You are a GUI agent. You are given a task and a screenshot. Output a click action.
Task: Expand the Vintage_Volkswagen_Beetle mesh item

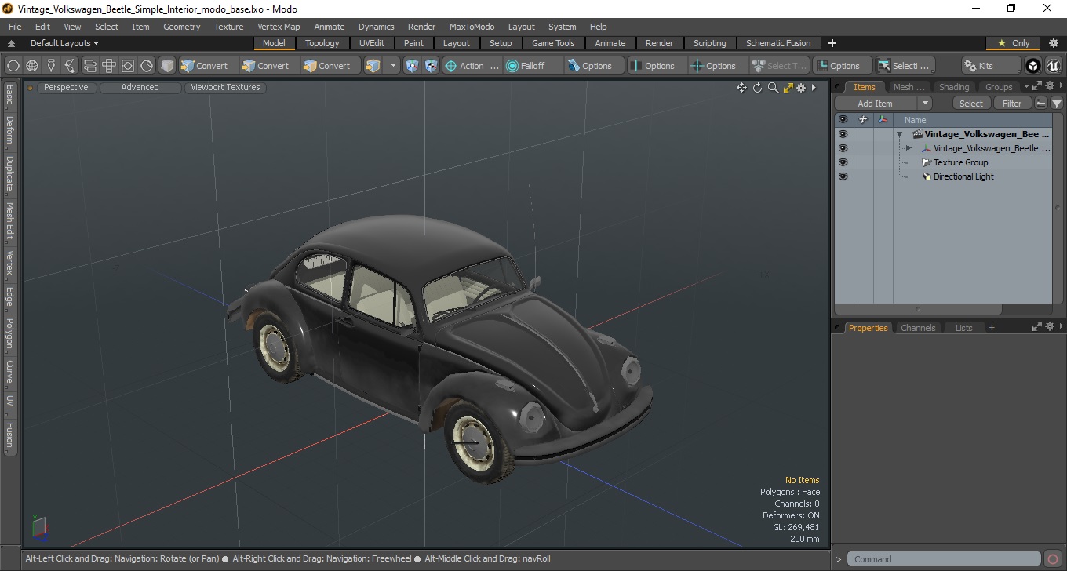pyautogui.click(x=909, y=148)
